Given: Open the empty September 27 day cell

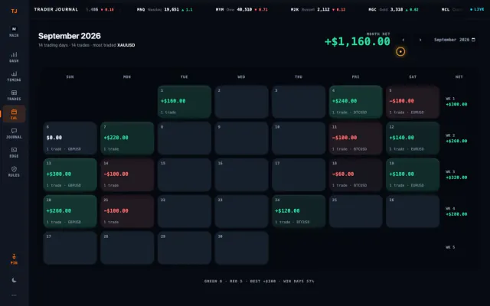Looking at the screenshot, I should pyautogui.click(x=70, y=248).
